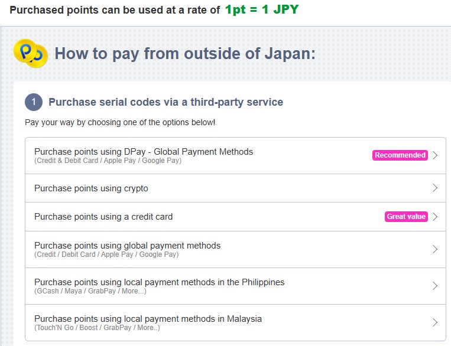This screenshot has height=346, width=451.
Task: Open Purchase points using crypto
Action: point(236,188)
